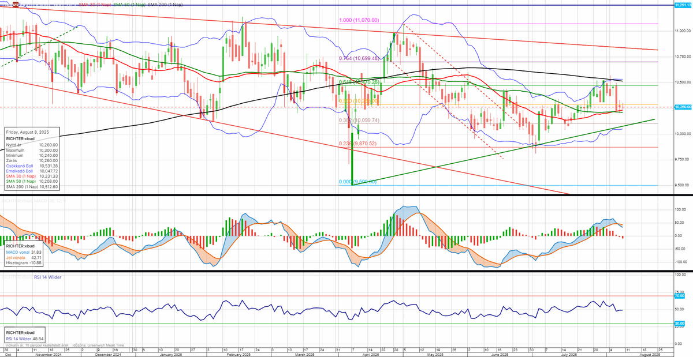
Task: Click the Emelkedő Boll row in the data box
Action: 32,171
